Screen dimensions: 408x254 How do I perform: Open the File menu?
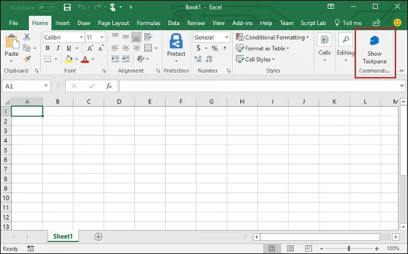[13, 23]
